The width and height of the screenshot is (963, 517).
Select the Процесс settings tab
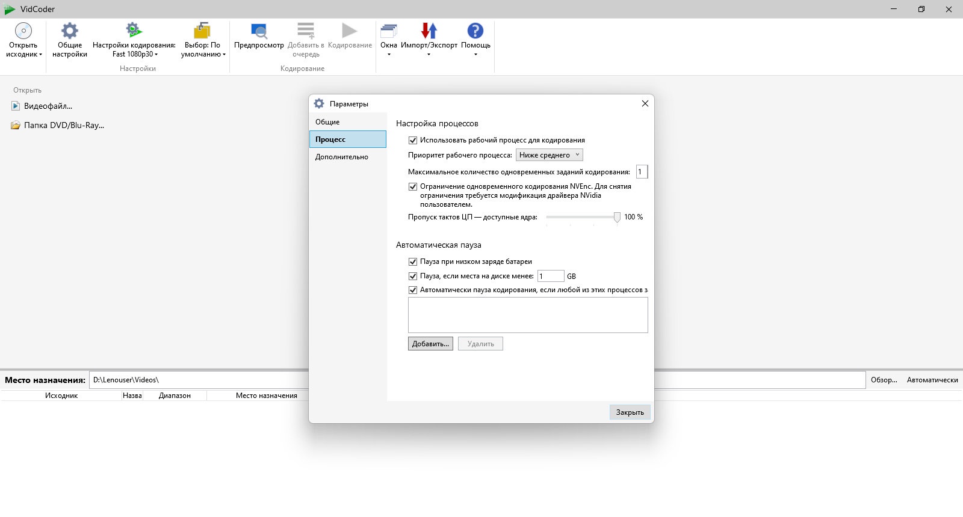click(x=348, y=139)
